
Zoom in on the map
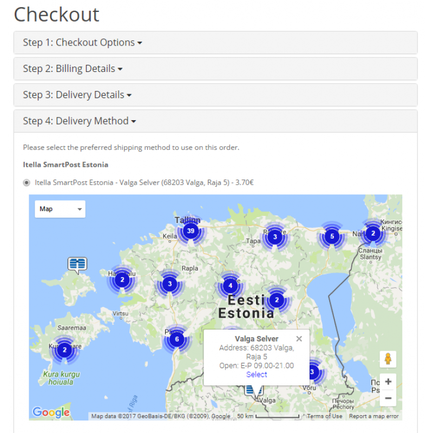pos(388,382)
